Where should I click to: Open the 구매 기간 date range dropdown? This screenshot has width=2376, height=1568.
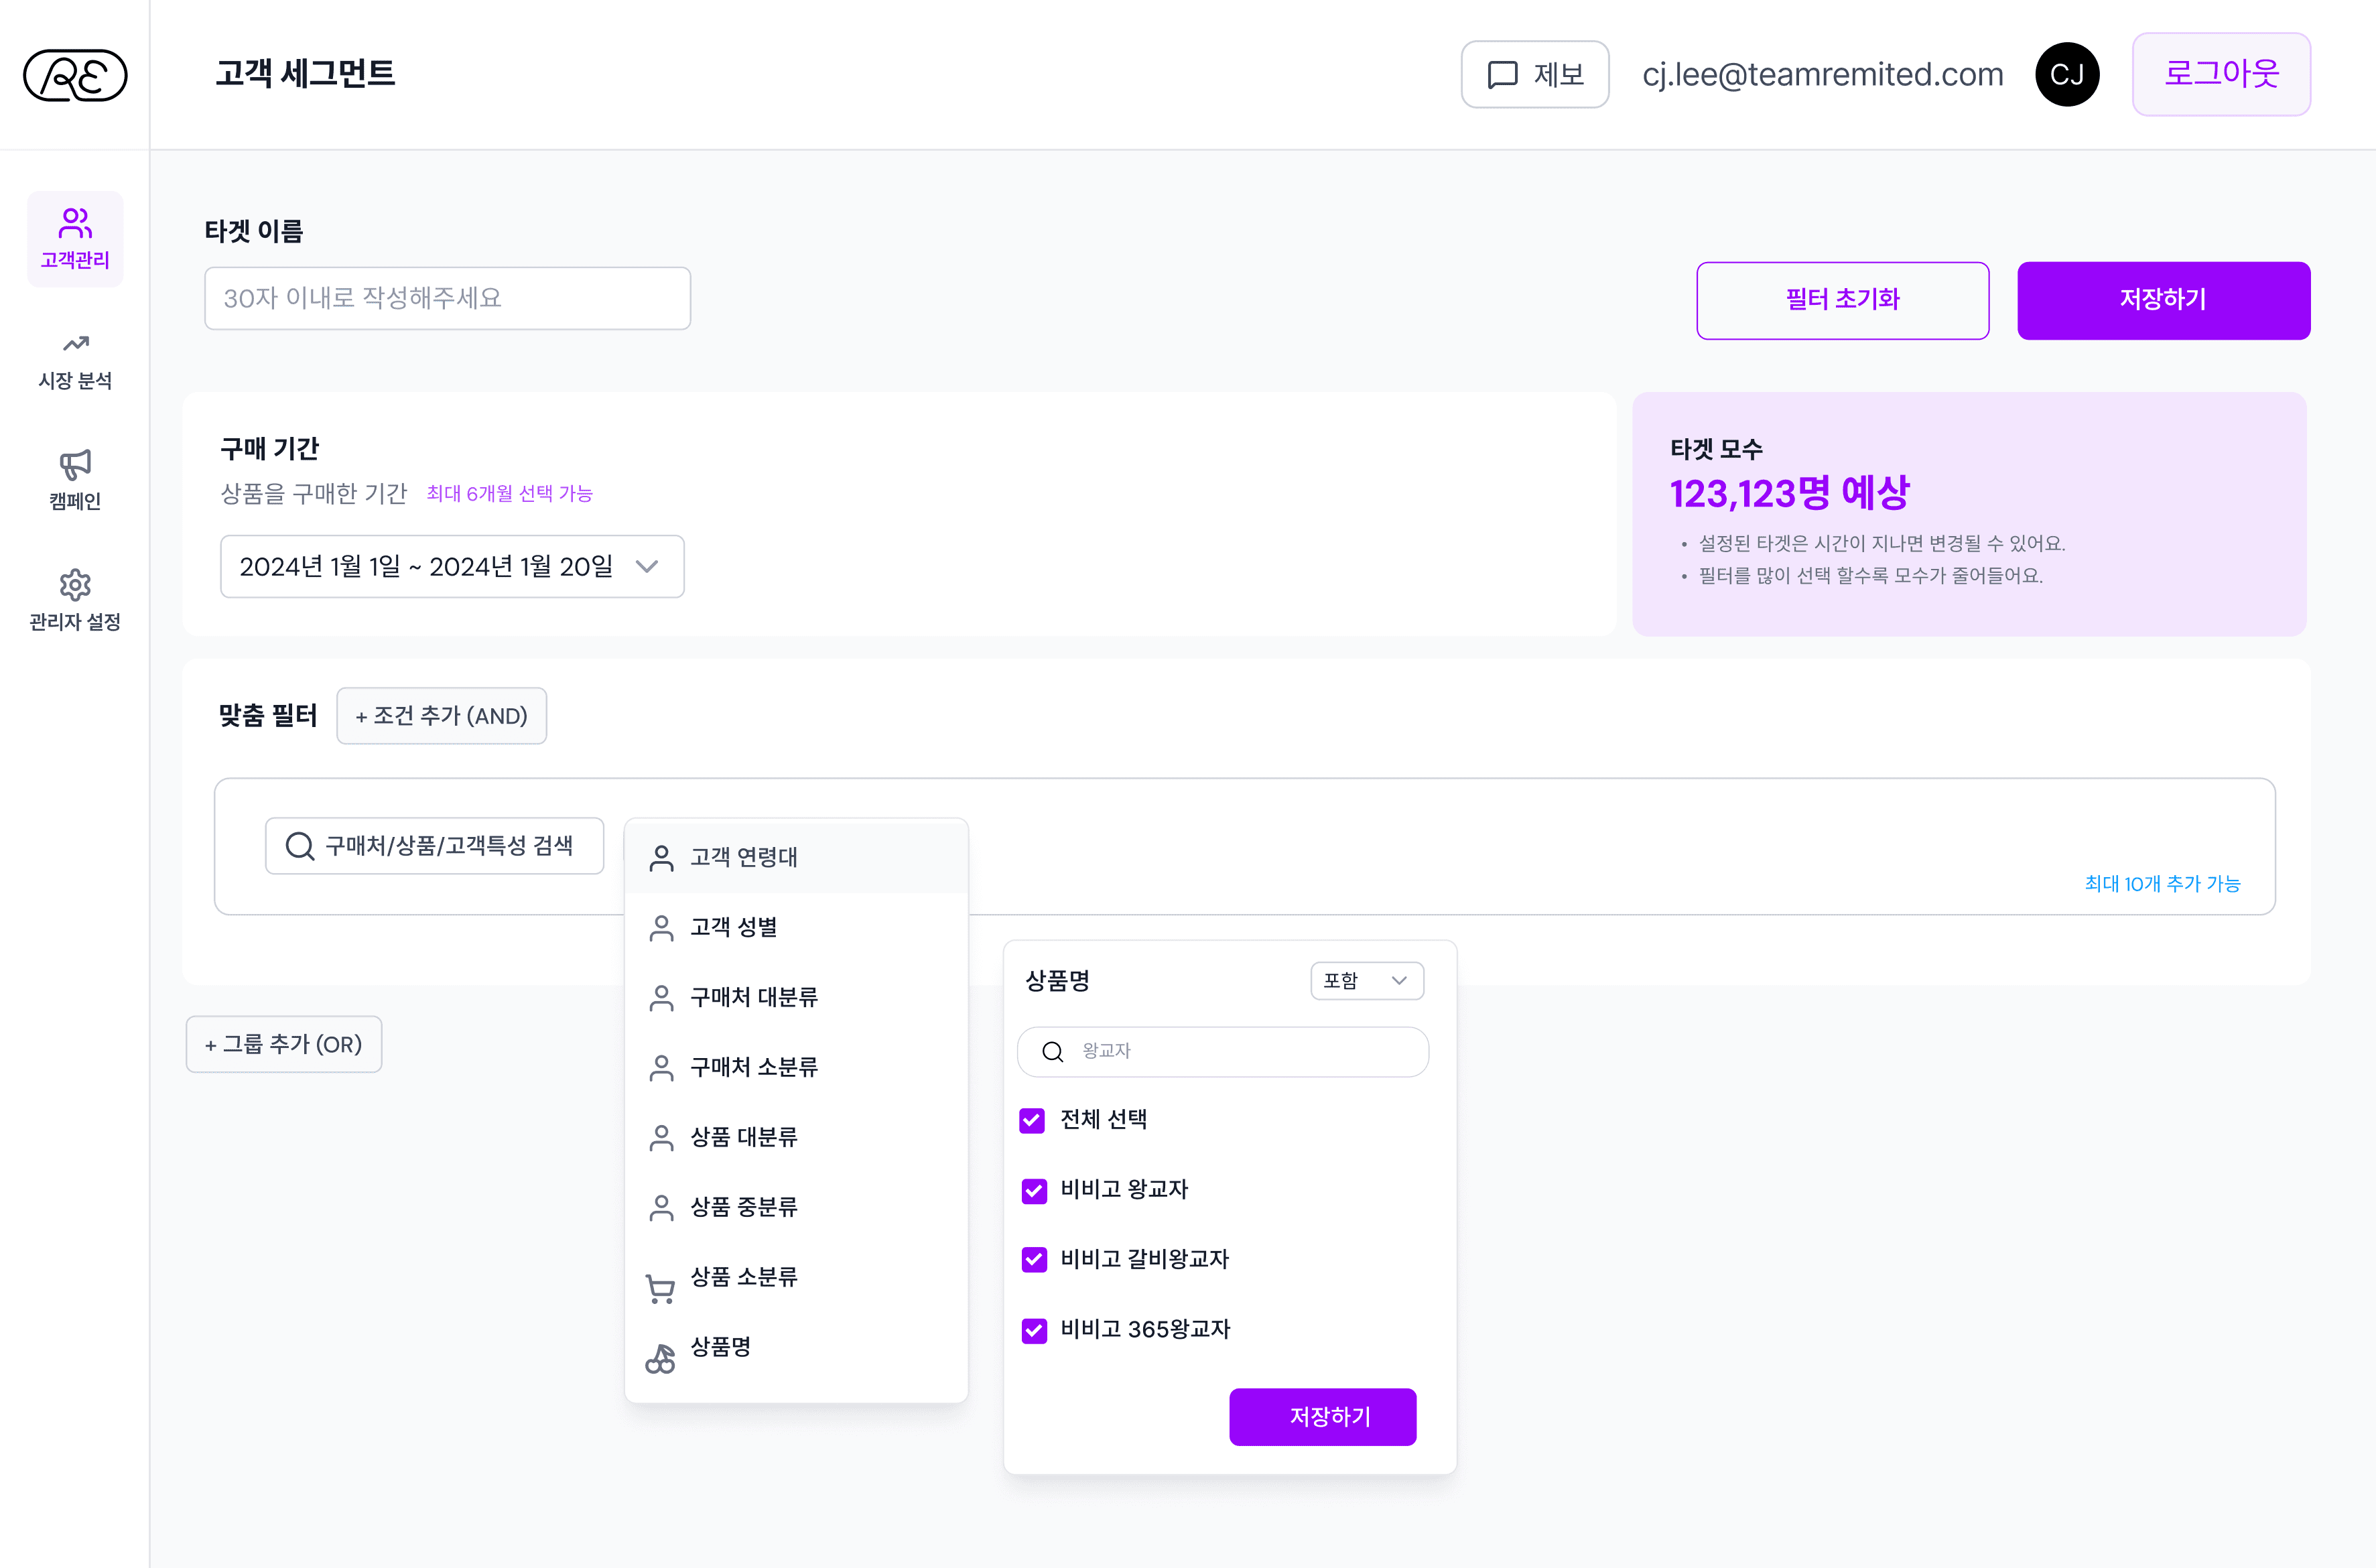pos(452,567)
